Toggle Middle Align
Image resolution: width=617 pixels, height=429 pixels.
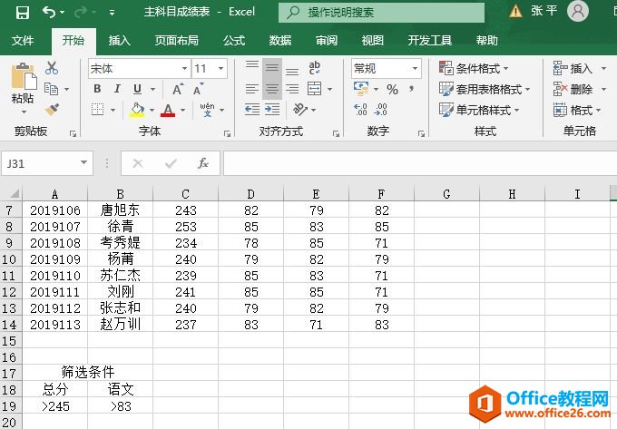coord(272,68)
